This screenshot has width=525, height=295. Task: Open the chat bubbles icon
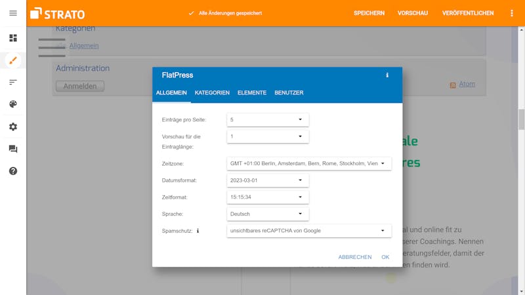(13, 149)
